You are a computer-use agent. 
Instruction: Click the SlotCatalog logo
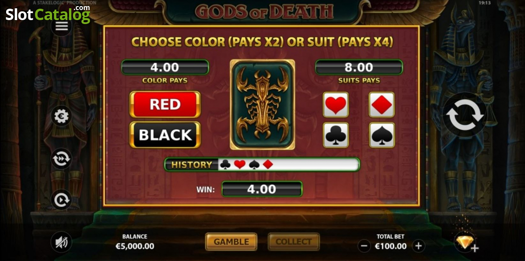point(48,14)
